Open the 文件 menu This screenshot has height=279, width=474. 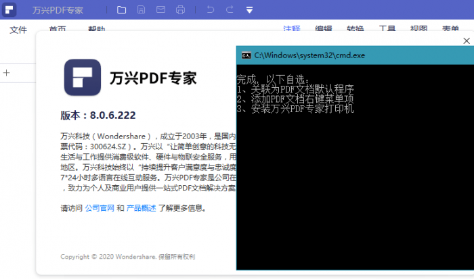click(18, 30)
